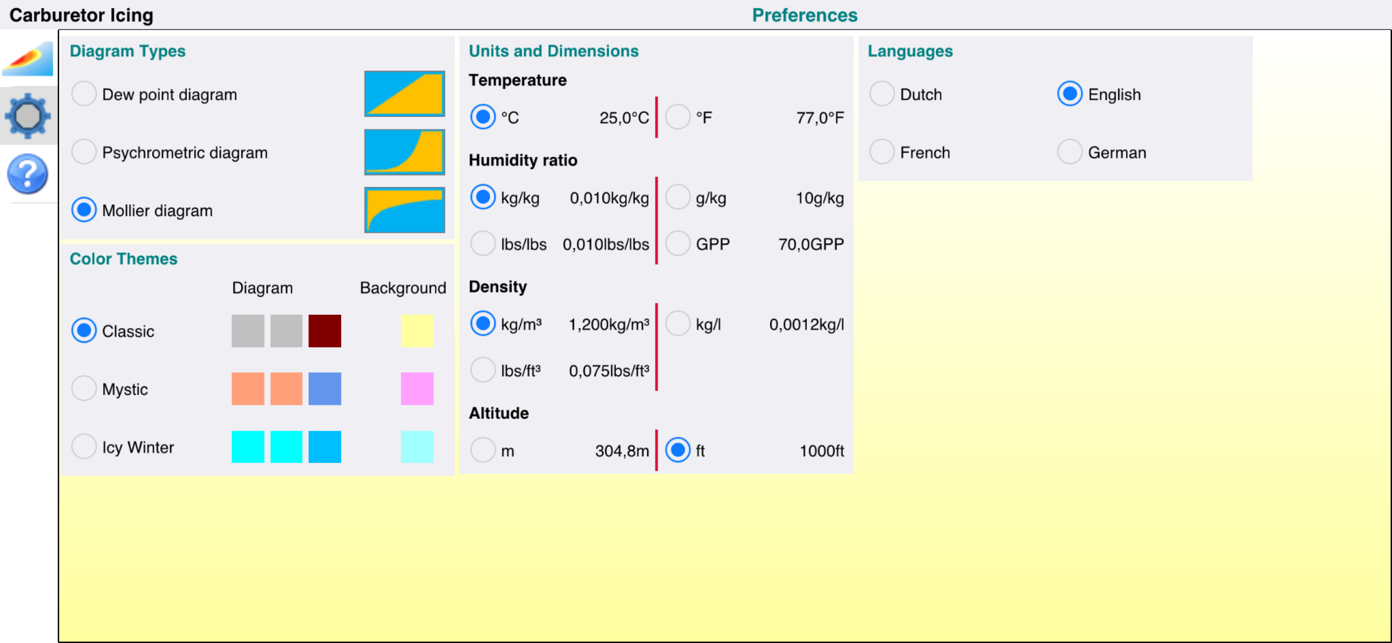Image resolution: width=1392 pixels, height=643 pixels.
Task: Click the Icy Winter pale cyan background swatch
Action: coord(417,447)
